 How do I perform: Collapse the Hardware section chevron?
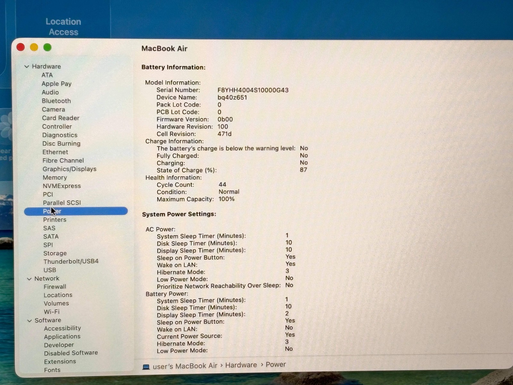[27, 67]
